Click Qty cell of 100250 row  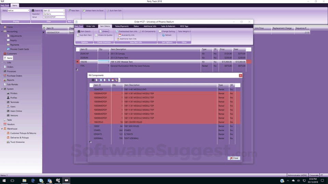[x=104, y=62]
